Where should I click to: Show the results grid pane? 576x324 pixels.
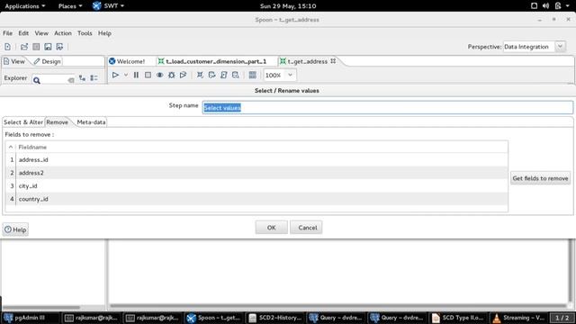252,75
